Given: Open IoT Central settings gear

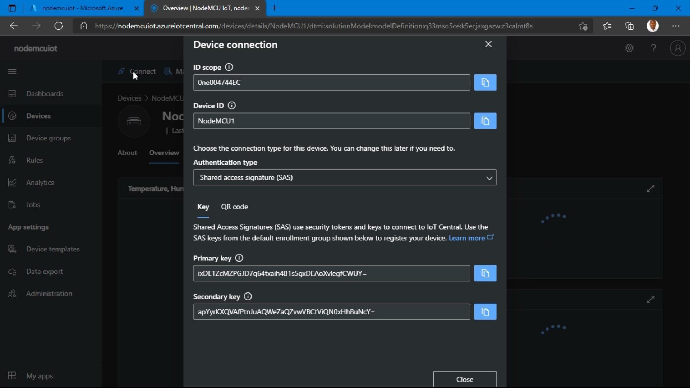Looking at the screenshot, I should (629, 48).
